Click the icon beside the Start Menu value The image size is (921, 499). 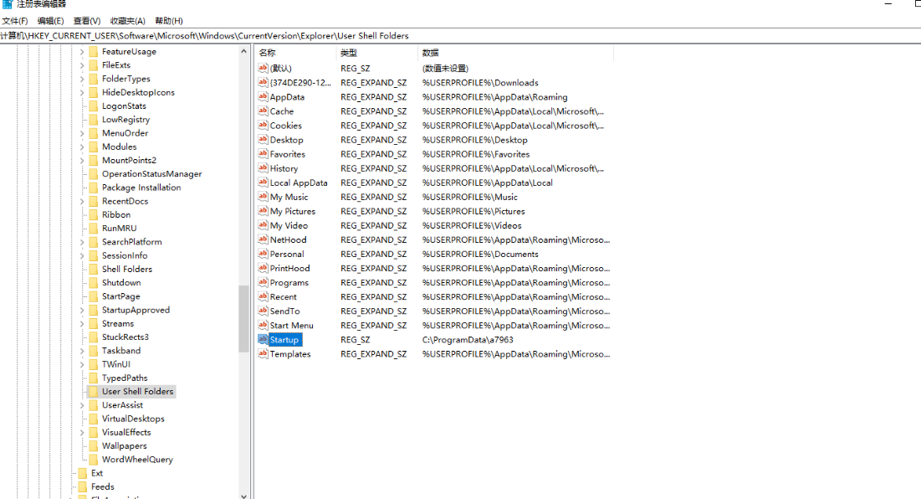tap(263, 325)
